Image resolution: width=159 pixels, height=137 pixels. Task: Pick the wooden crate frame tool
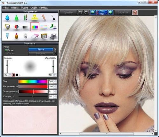[44, 36]
